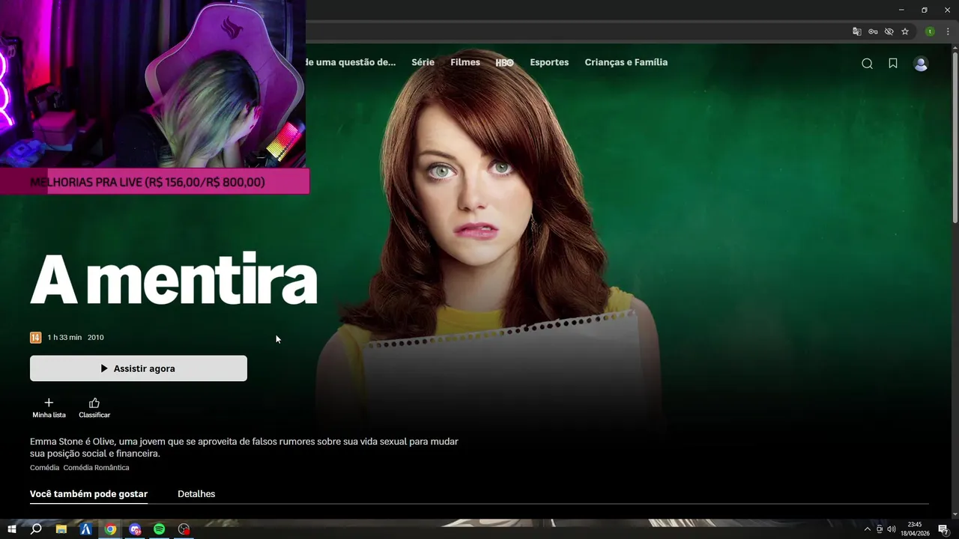This screenshot has height=539, width=959.
Task: Open the user profile avatar
Action: coord(921,64)
